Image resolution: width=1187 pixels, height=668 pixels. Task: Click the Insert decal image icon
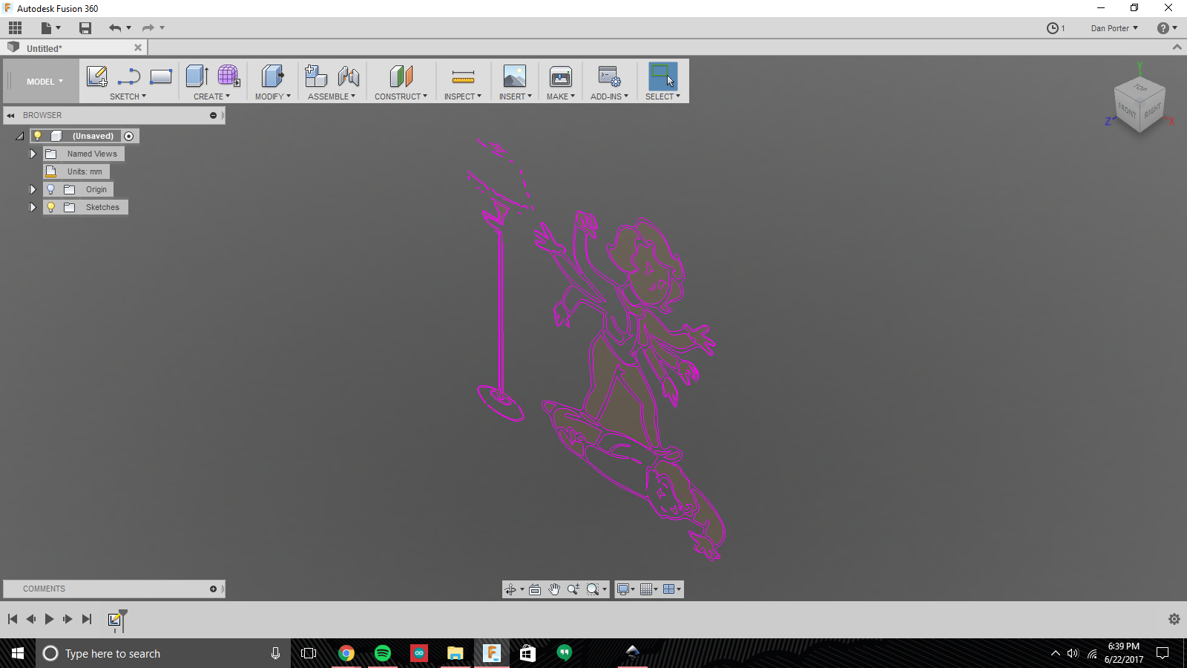pos(514,76)
